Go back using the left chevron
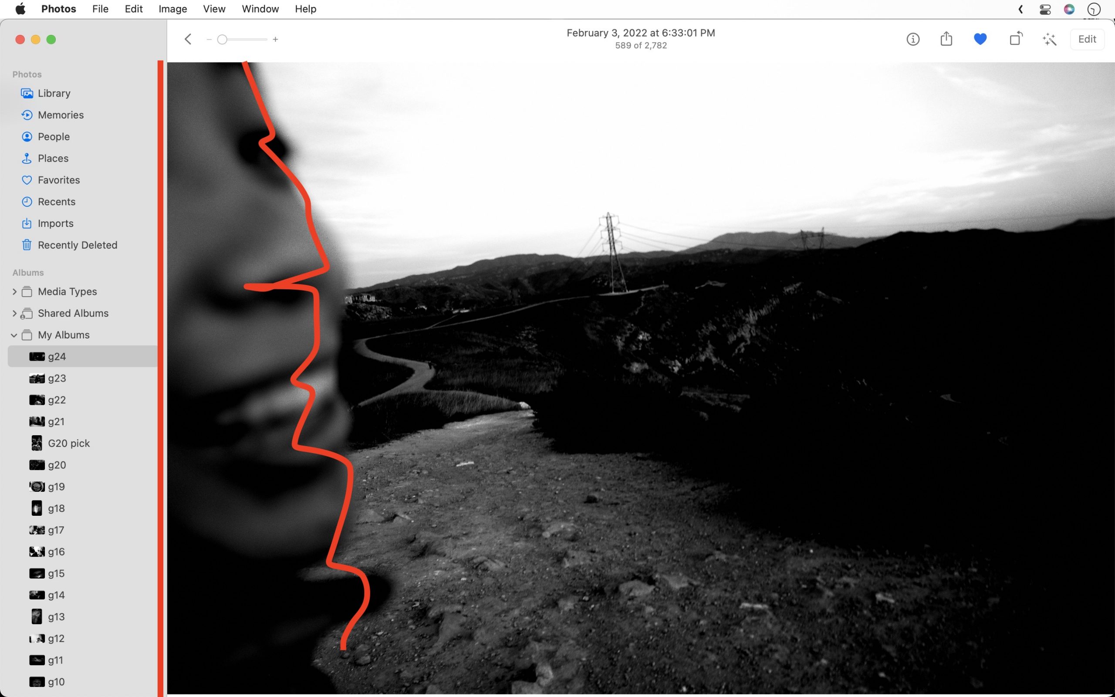Viewport: 1115px width, 697px height. click(188, 39)
